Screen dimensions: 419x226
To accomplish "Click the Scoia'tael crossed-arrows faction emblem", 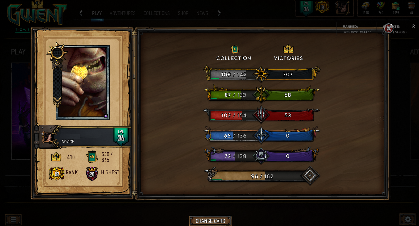I will click(x=261, y=94).
